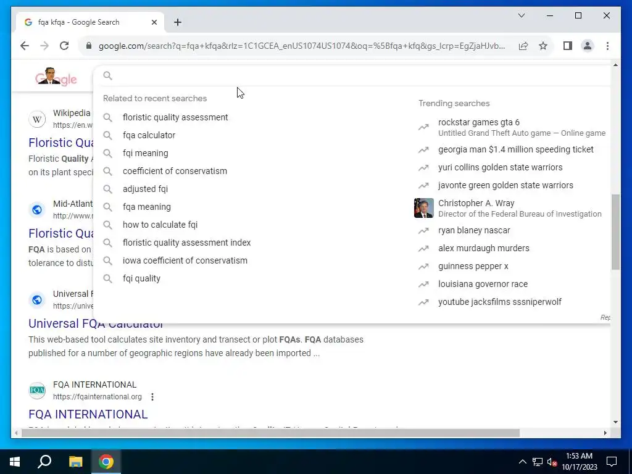Pick 'coefficient of conservatism' suggestion
The image size is (632, 474).
pos(175,171)
